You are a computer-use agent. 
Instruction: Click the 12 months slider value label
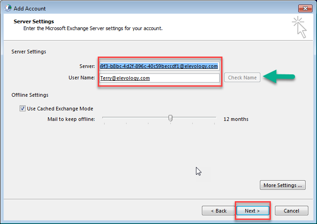tap(236, 119)
